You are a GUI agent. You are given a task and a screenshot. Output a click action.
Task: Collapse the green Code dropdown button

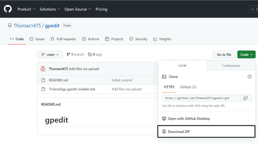tap(246, 55)
